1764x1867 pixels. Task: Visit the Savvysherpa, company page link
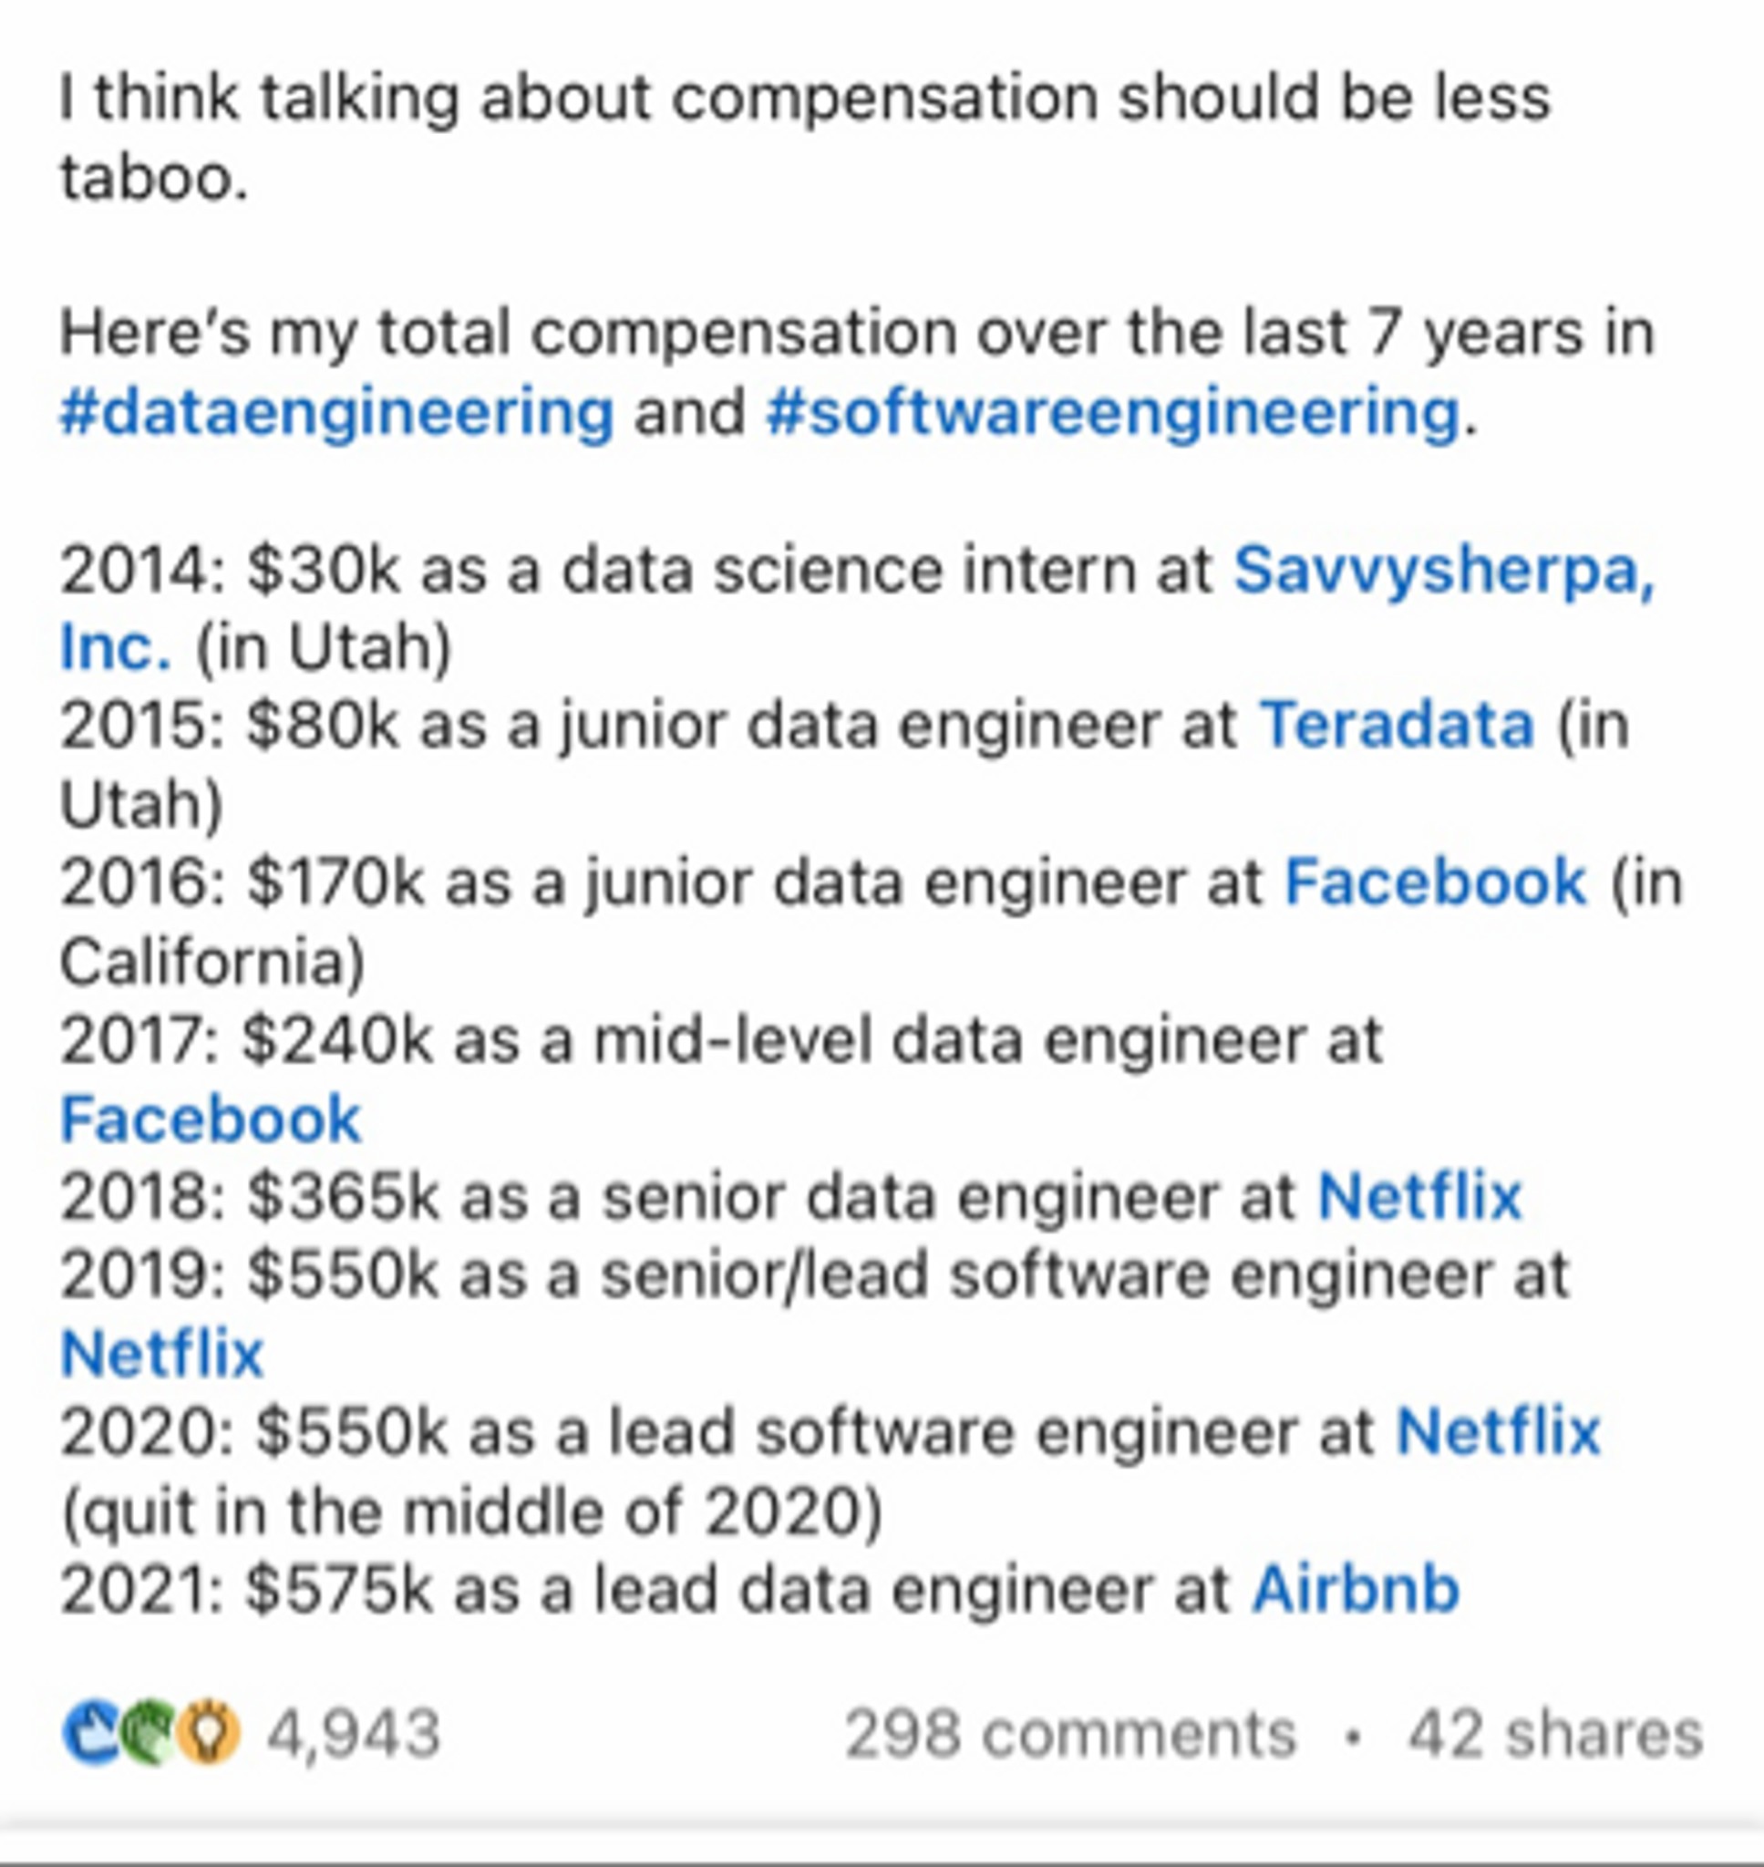pos(1444,571)
